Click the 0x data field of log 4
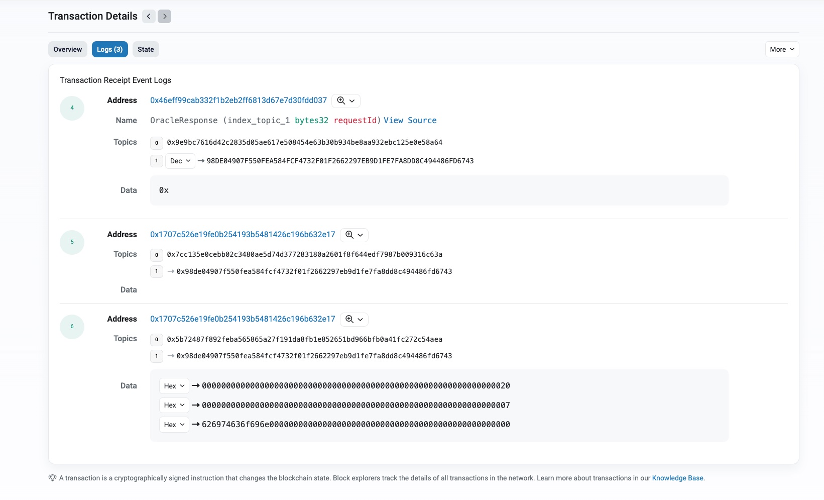The image size is (824, 500). [x=164, y=190]
